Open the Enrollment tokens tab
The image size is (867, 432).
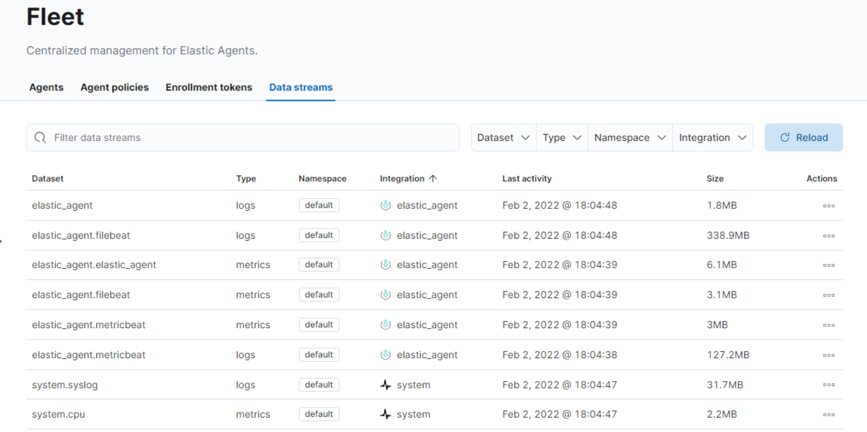209,87
